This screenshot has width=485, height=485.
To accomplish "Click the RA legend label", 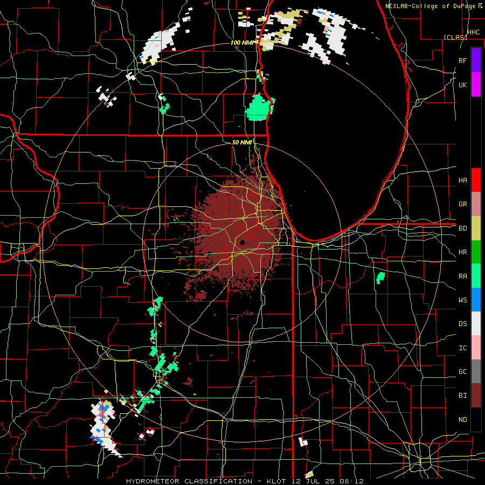I will pos(462,276).
